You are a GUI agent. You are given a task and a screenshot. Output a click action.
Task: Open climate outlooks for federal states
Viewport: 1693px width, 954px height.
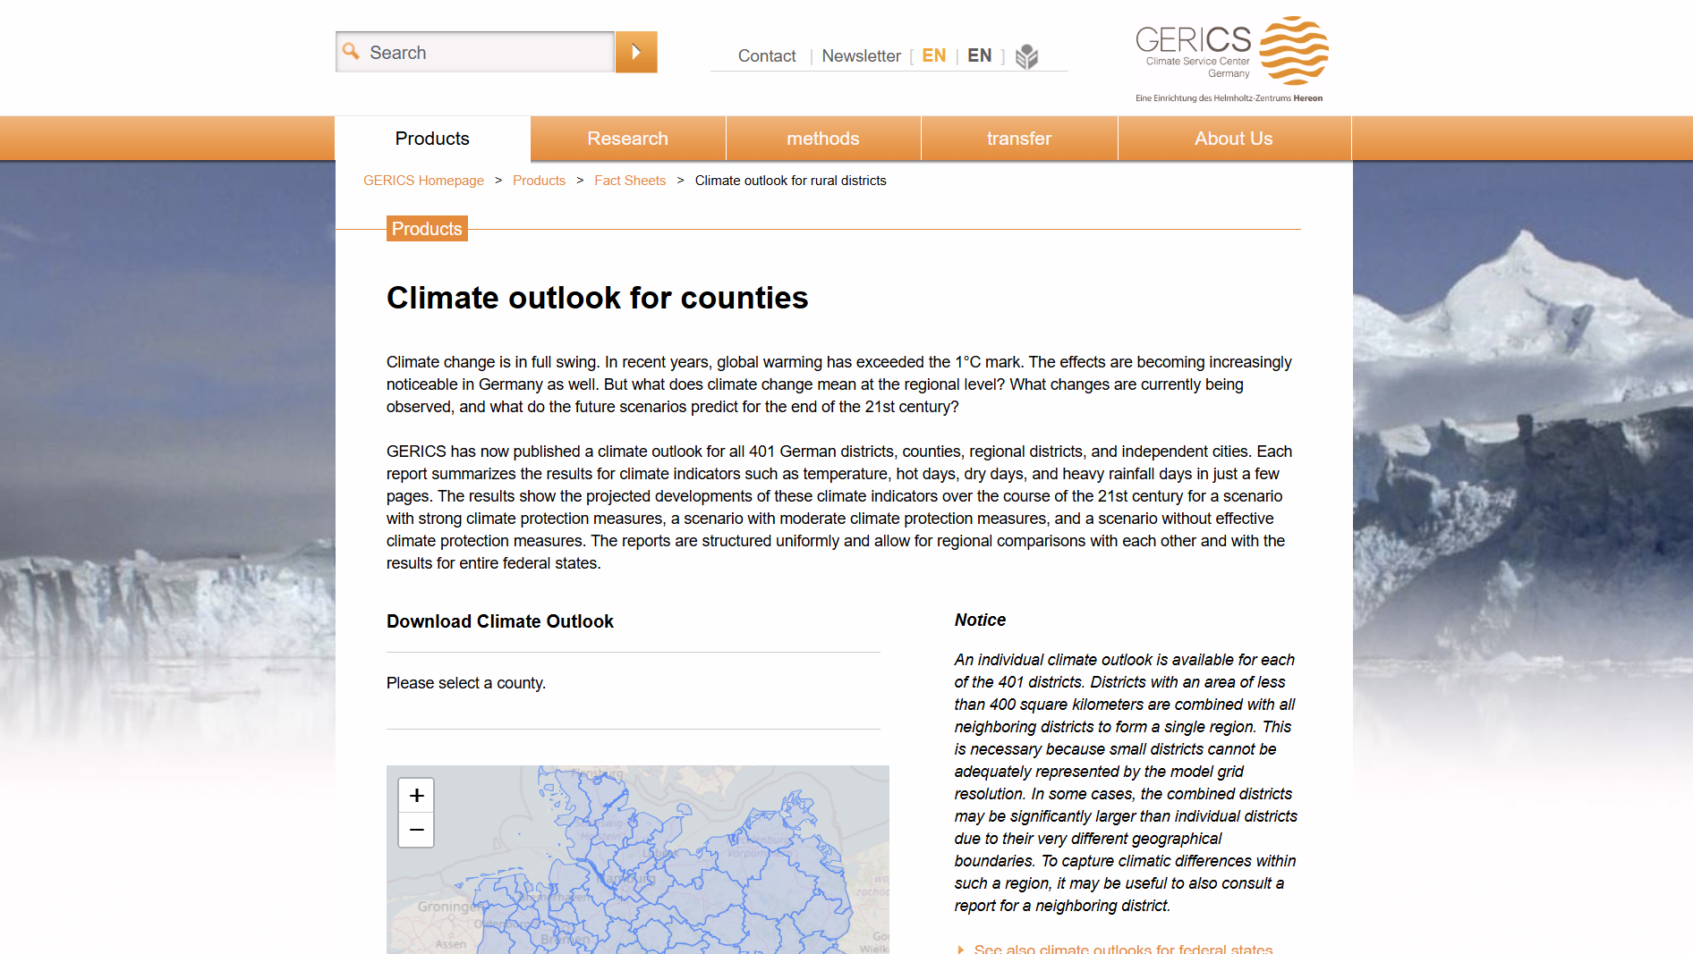point(1123,950)
